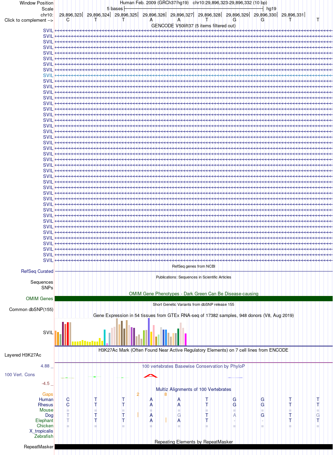333x455 pixels.
Task: Open 'Multiz Alignments of 100 Vertebrates' title
Action: point(193,389)
